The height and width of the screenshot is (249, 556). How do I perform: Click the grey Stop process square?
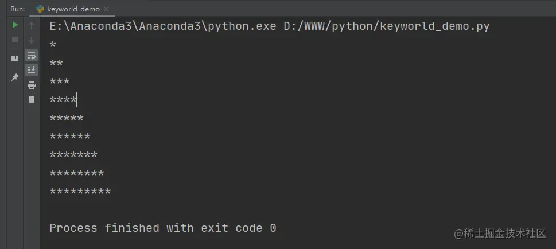pos(15,40)
